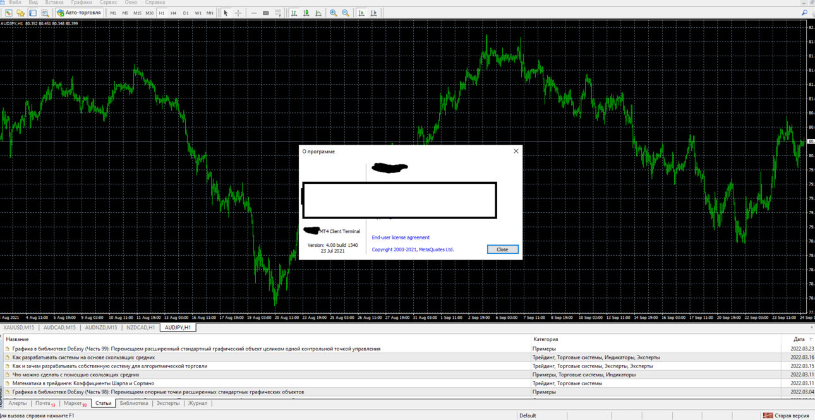Switch to XAUUSD,M15 chart tab
Screen dimensions: 815x420
[19, 328]
